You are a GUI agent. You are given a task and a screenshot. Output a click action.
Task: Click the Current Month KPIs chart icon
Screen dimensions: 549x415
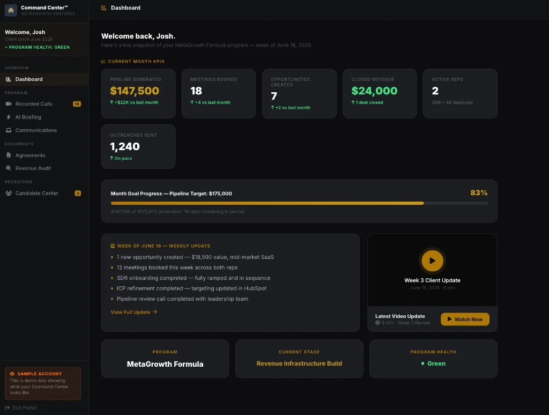pos(103,61)
